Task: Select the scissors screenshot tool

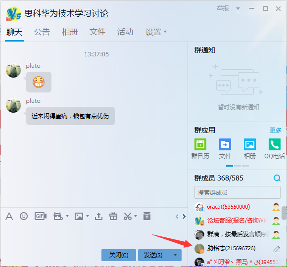Action: click(x=128, y=217)
